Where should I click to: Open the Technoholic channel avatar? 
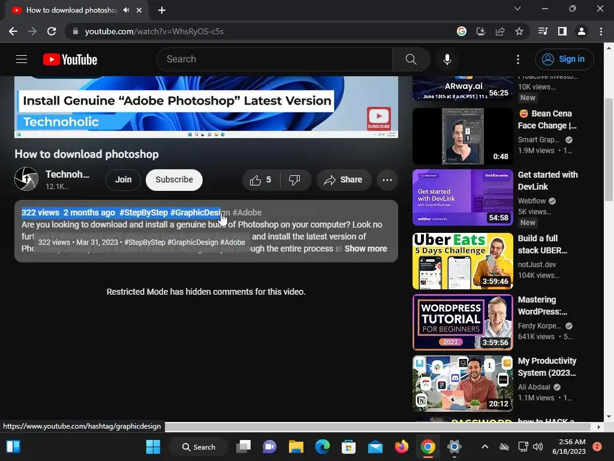(x=26, y=179)
